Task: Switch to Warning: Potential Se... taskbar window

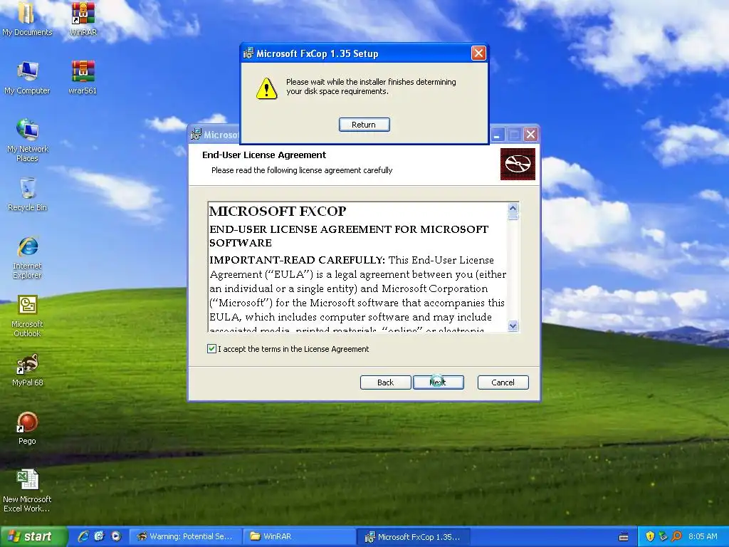Action: pyautogui.click(x=184, y=537)
